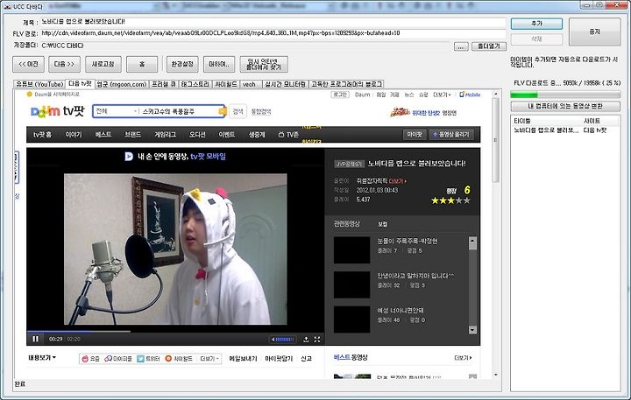Click the 동영상 올리기 button
The height and width of the screenshot is (400, 631).
[x=450, y=135]
